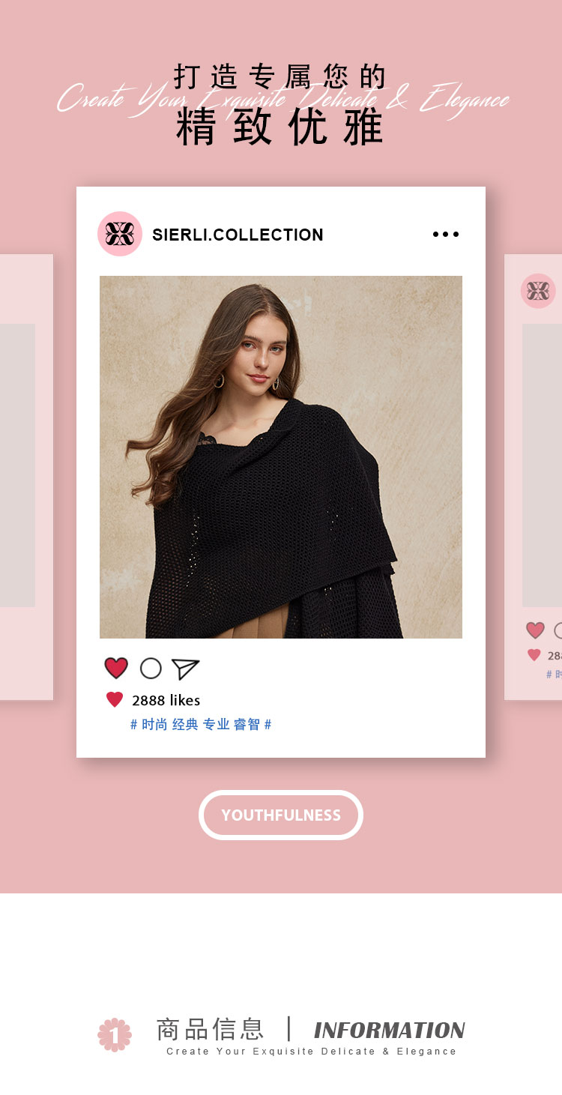Click the SIERLI pink logo avatar

tap(120, 234)
